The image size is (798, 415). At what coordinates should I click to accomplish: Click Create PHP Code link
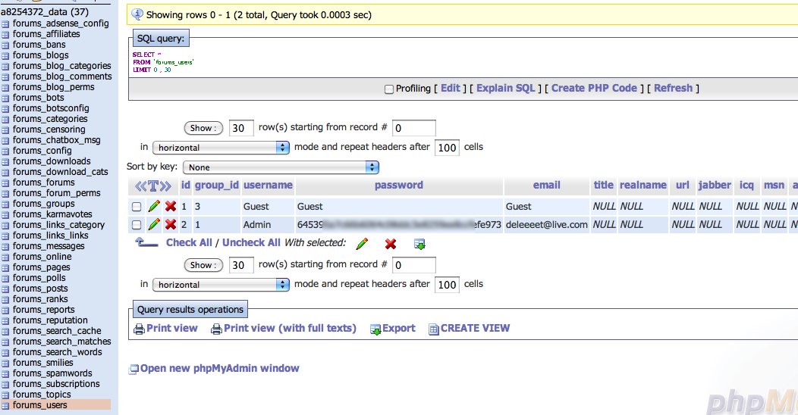tap(595, 88)
